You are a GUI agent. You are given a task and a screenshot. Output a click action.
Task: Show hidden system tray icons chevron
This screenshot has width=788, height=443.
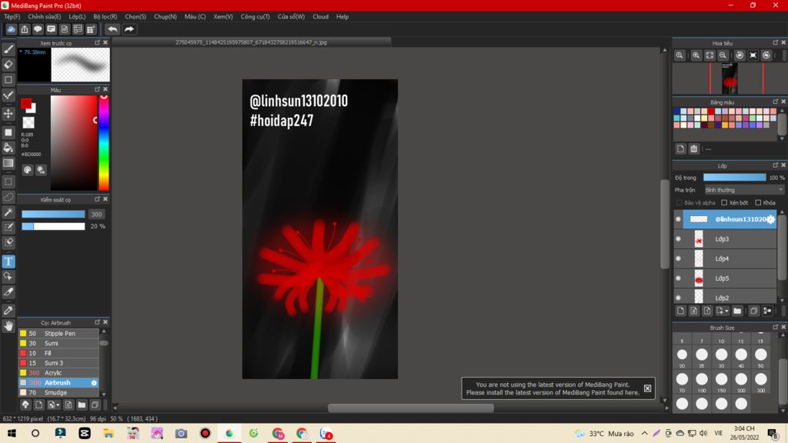645,433
